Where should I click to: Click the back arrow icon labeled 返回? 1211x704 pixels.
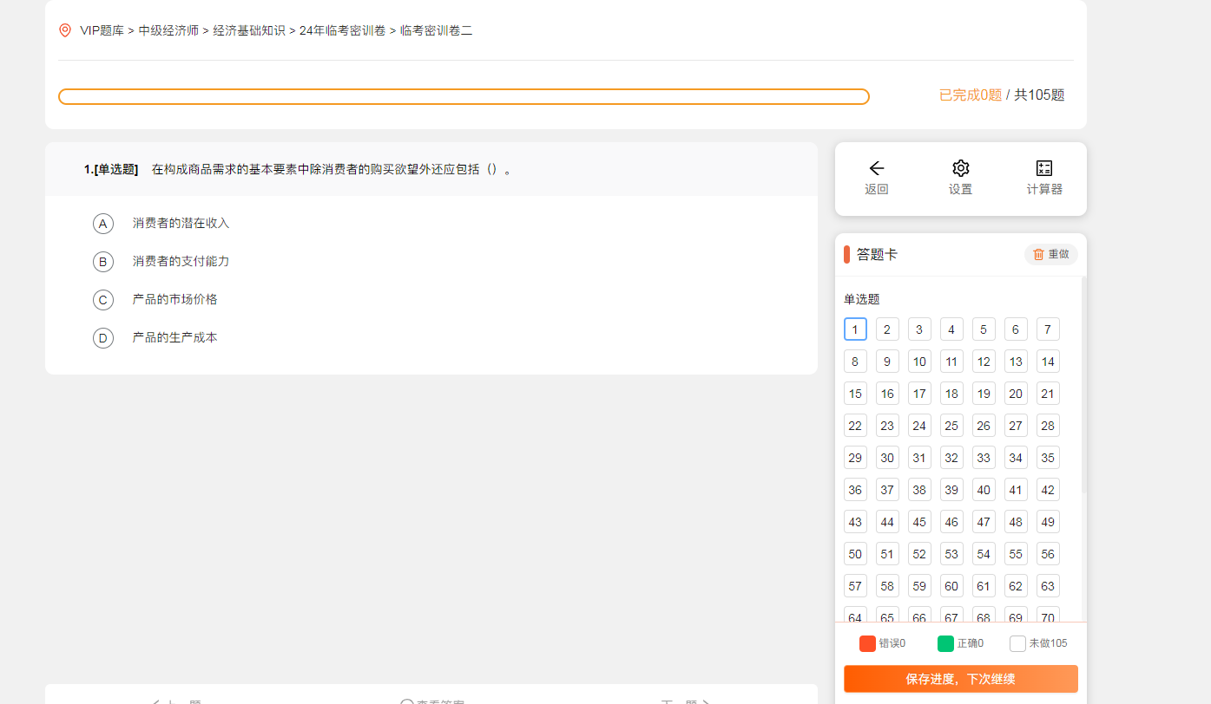876,169
